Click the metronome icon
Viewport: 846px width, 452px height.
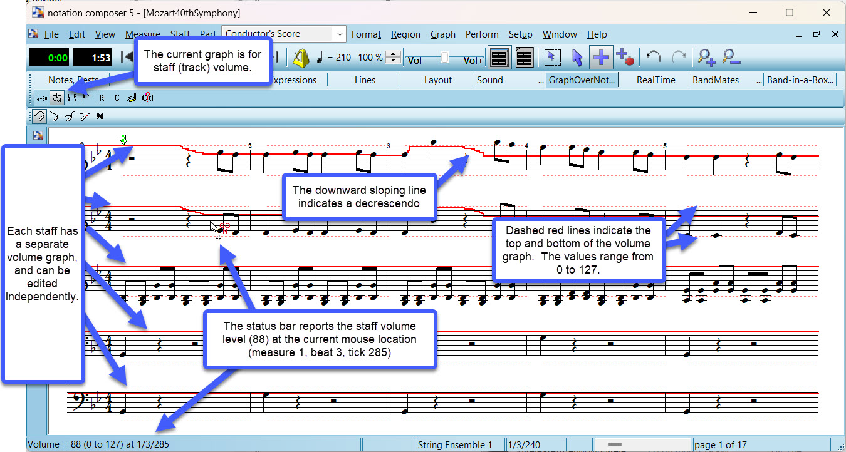click(301, 58)
